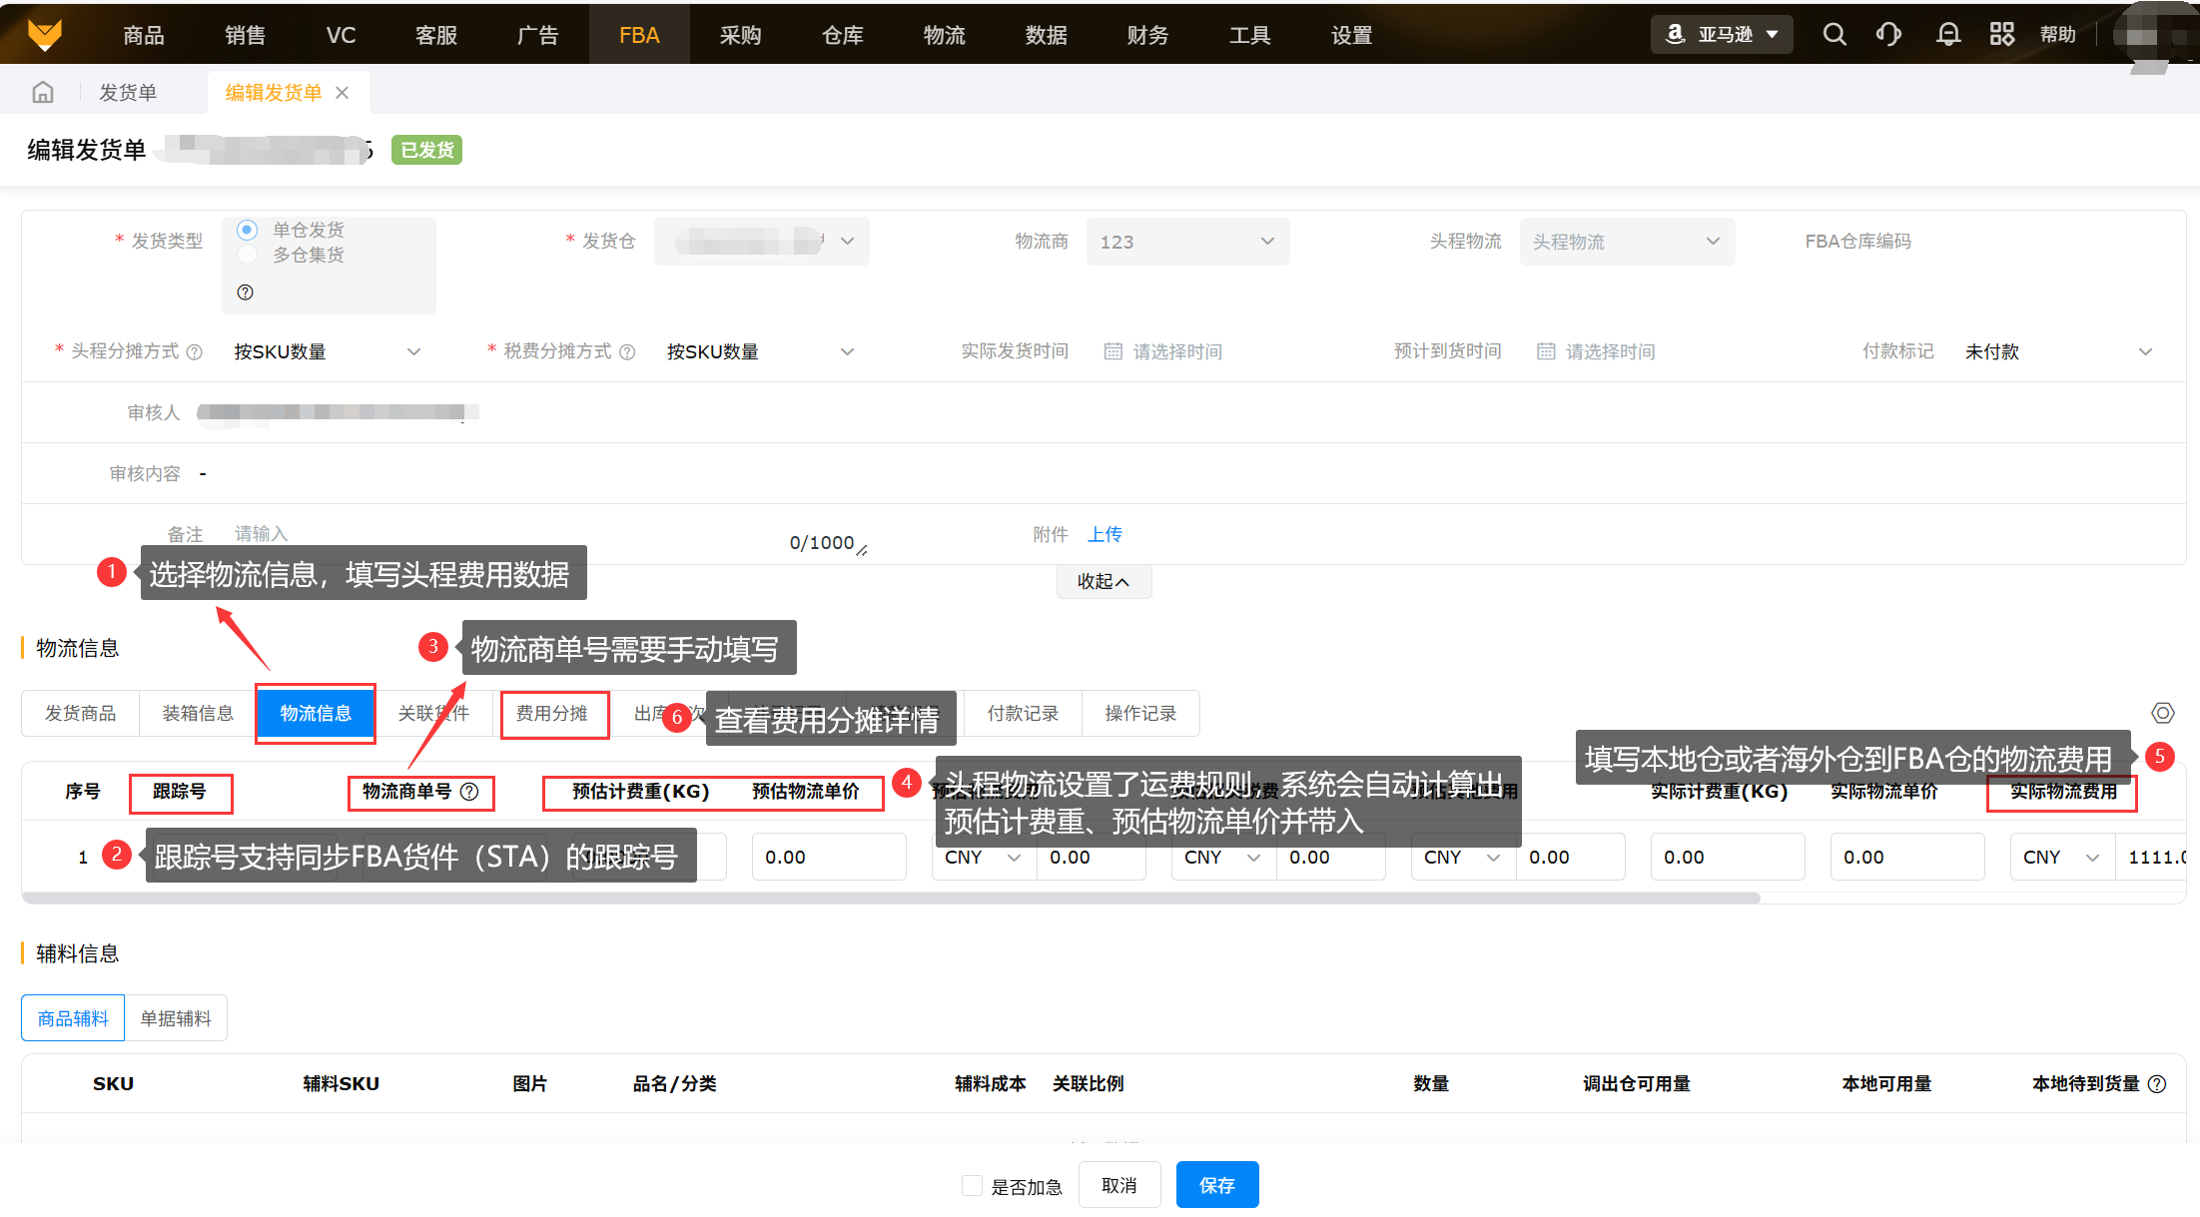2200x1217 pixels.
Task: Select 多仓集货 radio option
Action: [x=248, y=255]
